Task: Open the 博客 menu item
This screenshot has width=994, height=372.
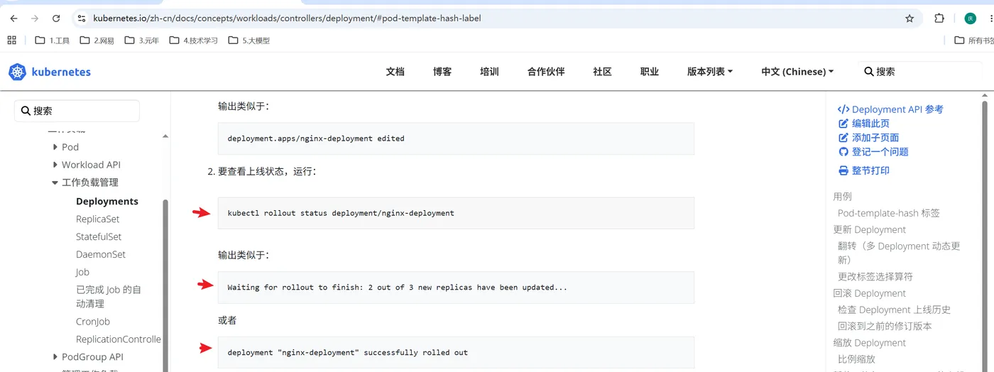Action: pyautogui.click(x=442, y=72)
